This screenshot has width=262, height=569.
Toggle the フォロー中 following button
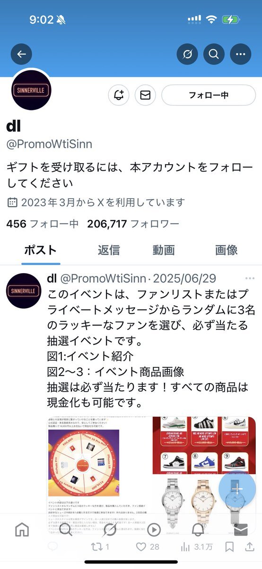(209, 95)
